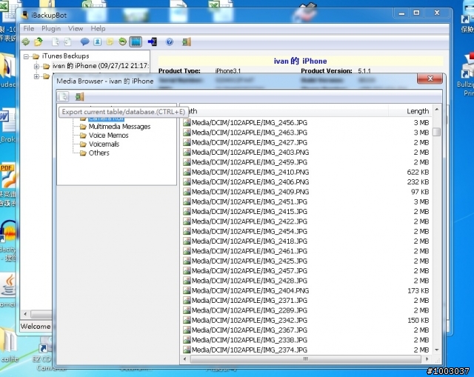Viewport: 474px width, 377px height.
Task: Open the View menu
Action: pos(76,28)
